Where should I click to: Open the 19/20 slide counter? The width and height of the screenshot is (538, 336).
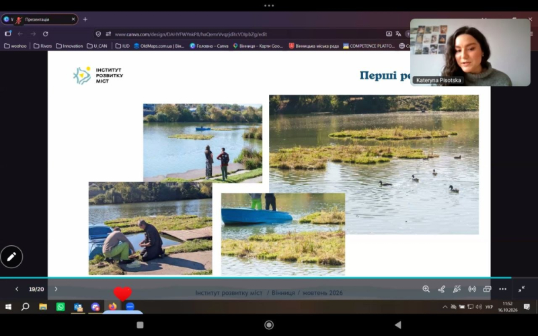[x=36, y=289]
